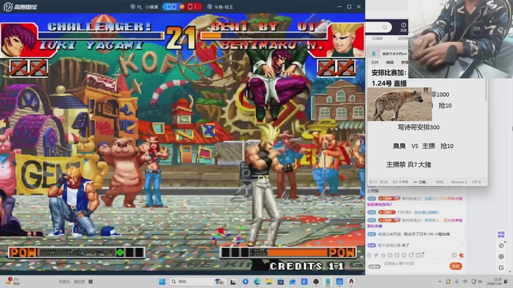Open File Explorer from taskbar
513x288 pixels.
point(269,282)
